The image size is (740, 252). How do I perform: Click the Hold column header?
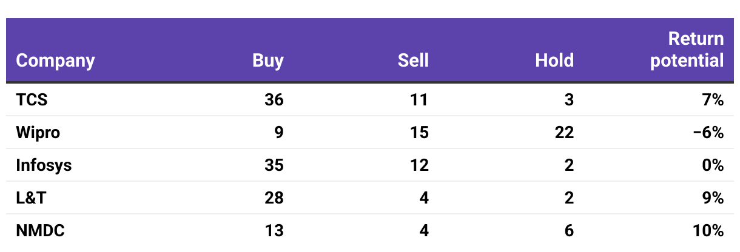554,61
